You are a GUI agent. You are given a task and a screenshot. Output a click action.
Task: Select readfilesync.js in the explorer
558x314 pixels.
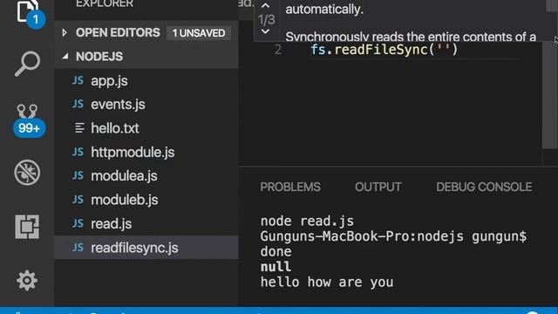pyautogui.click(x=146, y=248)
